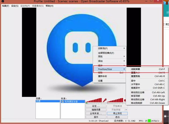Expand the 预览 submenu entry

tap(110, 57)
